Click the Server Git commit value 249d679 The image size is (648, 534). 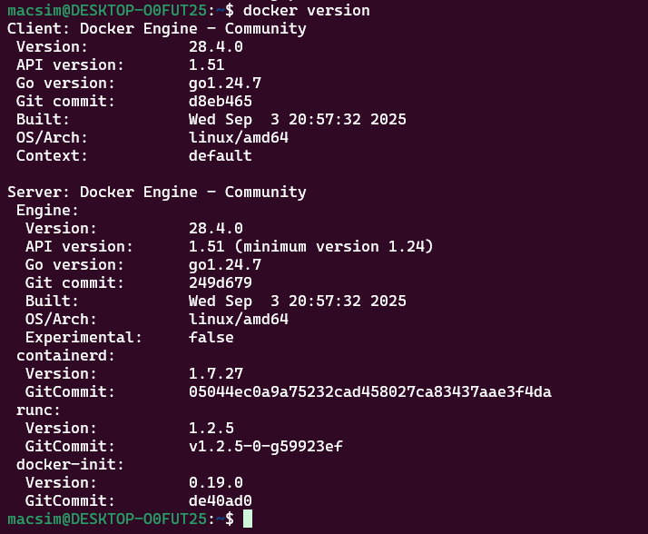click(221, 282)
